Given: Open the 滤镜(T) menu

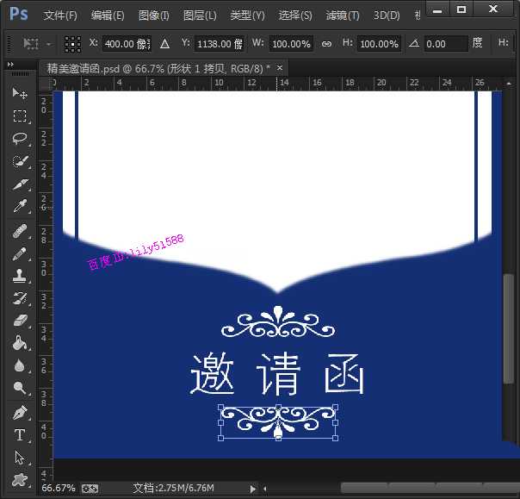Looking at the screenshot, I should tap(343, 16).
